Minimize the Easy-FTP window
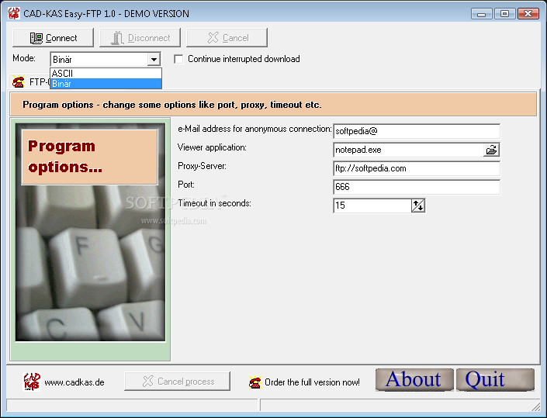Viewport: 547px width, 418px height. click(481, 14)
